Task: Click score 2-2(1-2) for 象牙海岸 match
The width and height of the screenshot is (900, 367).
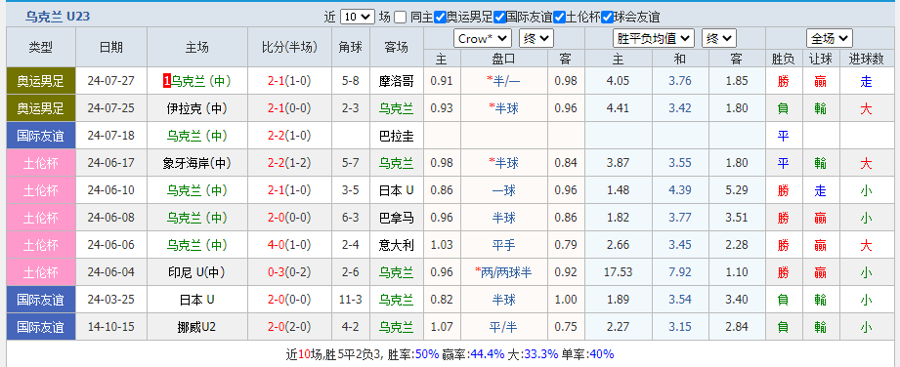Action: pyautogui.click(x=289, y=163)
